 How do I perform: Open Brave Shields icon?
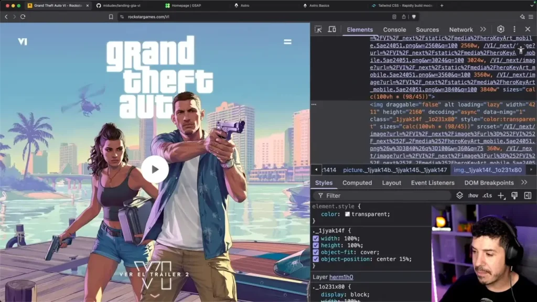pos(414,16)
